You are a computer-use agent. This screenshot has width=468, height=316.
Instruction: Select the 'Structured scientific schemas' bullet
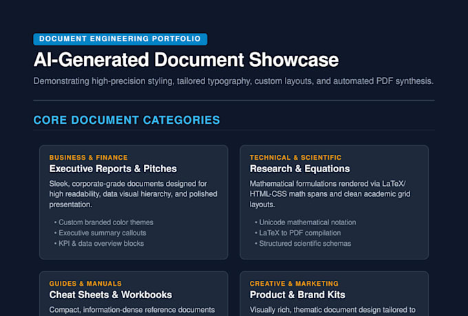[303, 244]
